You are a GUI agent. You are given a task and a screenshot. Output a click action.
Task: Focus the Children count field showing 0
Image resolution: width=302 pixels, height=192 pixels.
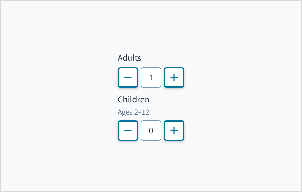[151, 131]
